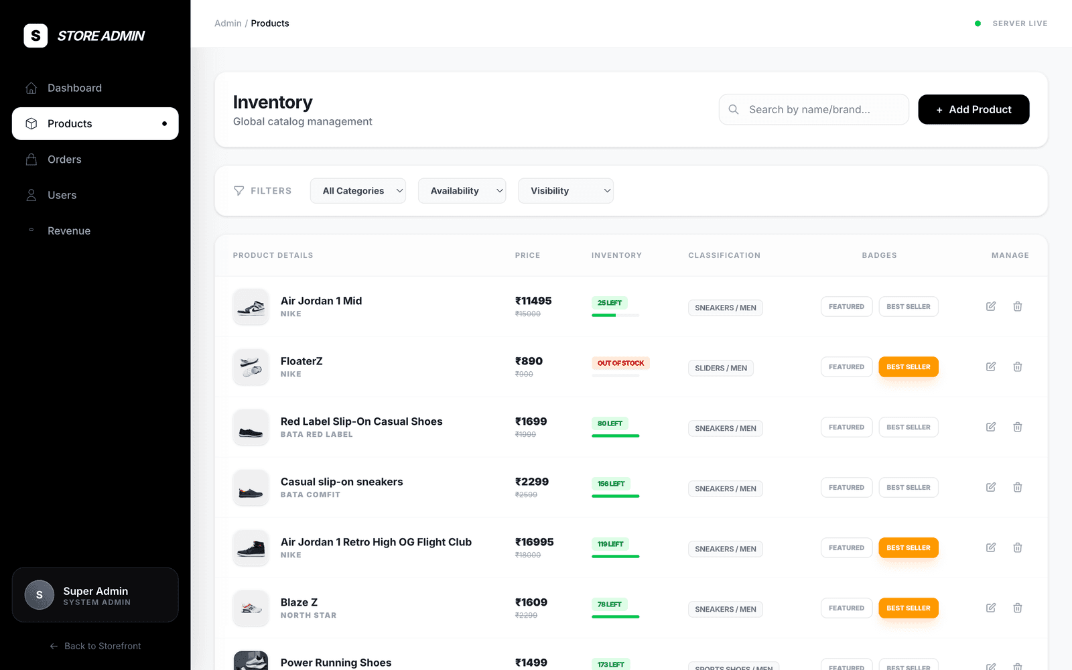Image resolution: width=1072 pixels, height=670 pixels.
Task: Edit Red Label Slip-On Casual Shoes
Action: [991, 427]
